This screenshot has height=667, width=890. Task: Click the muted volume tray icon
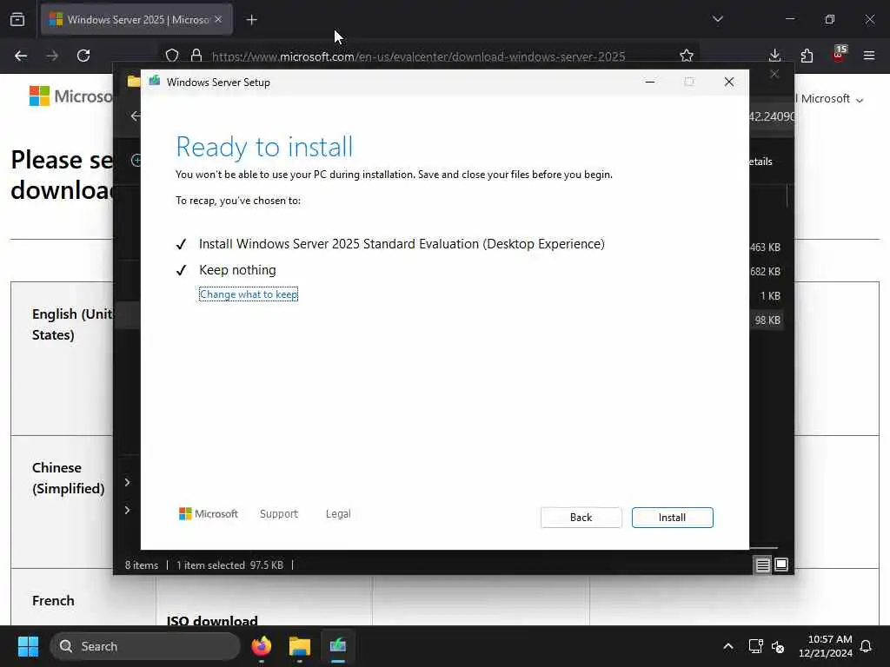[778, 646]
